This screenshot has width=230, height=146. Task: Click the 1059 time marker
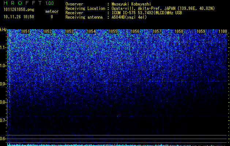click(201, 31)
